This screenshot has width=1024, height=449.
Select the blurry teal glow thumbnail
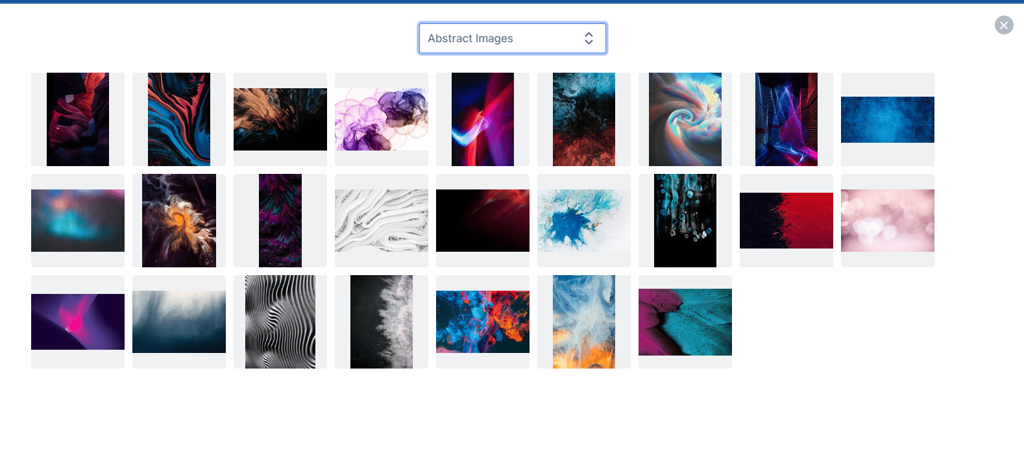pos(78,221)
